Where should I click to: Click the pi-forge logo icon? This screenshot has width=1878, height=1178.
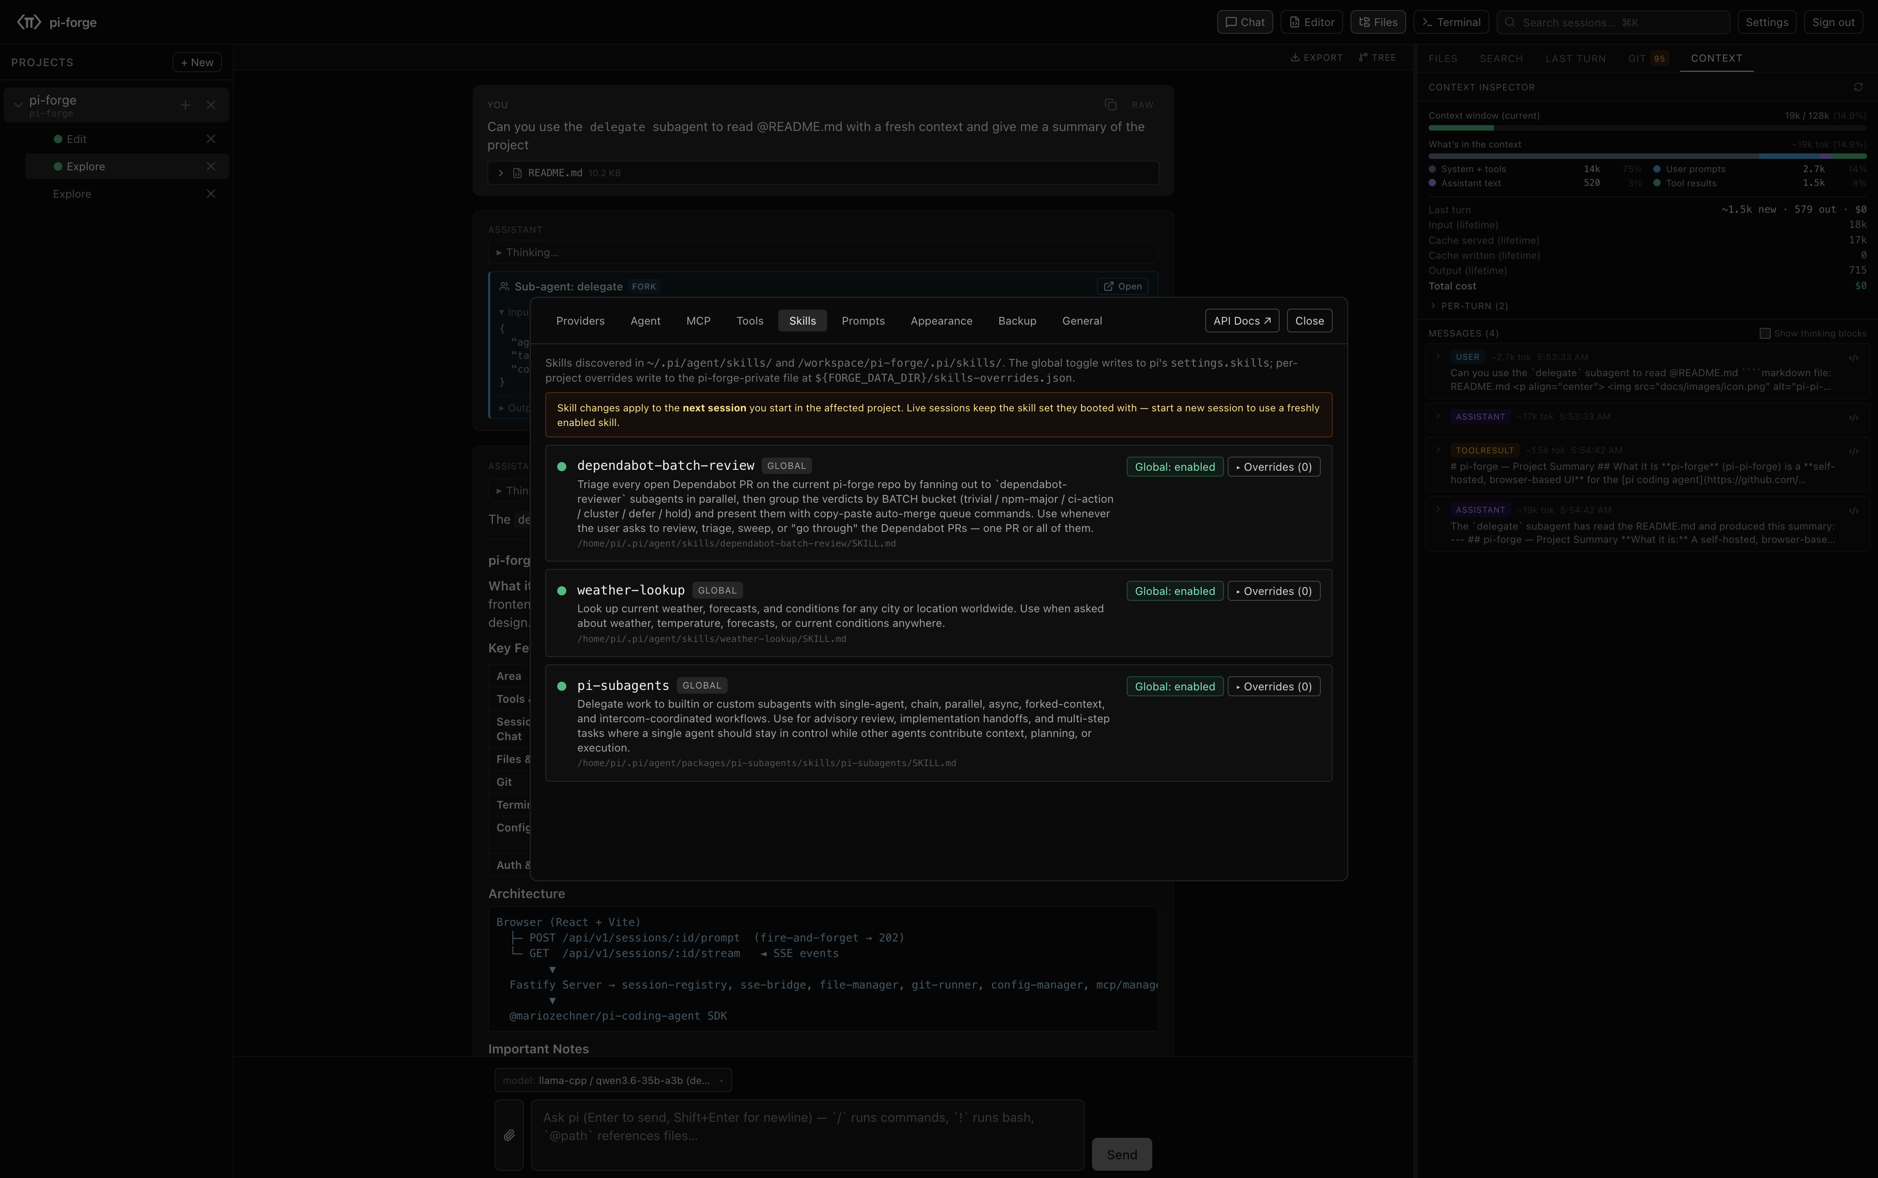click(x=29, y=22)
